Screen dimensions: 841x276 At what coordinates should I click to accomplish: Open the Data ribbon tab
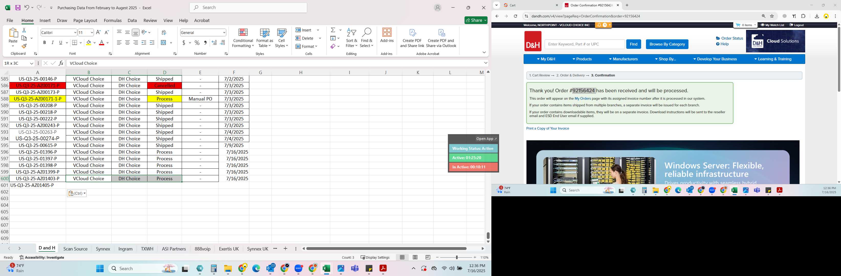tap(132, 20)
